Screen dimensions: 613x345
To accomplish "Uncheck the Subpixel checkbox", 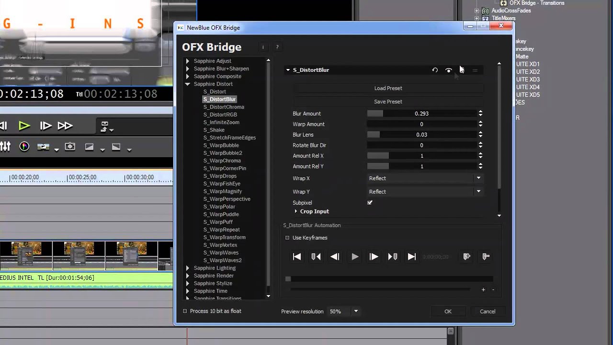I will point(370,203).
